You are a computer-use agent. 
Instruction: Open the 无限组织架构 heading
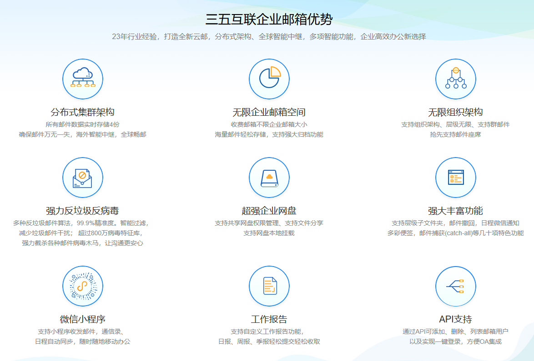point(455,112)
